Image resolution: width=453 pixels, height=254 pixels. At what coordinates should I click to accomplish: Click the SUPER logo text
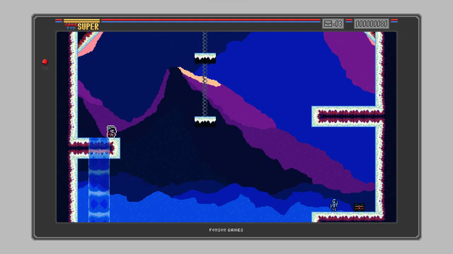point(88,26)
